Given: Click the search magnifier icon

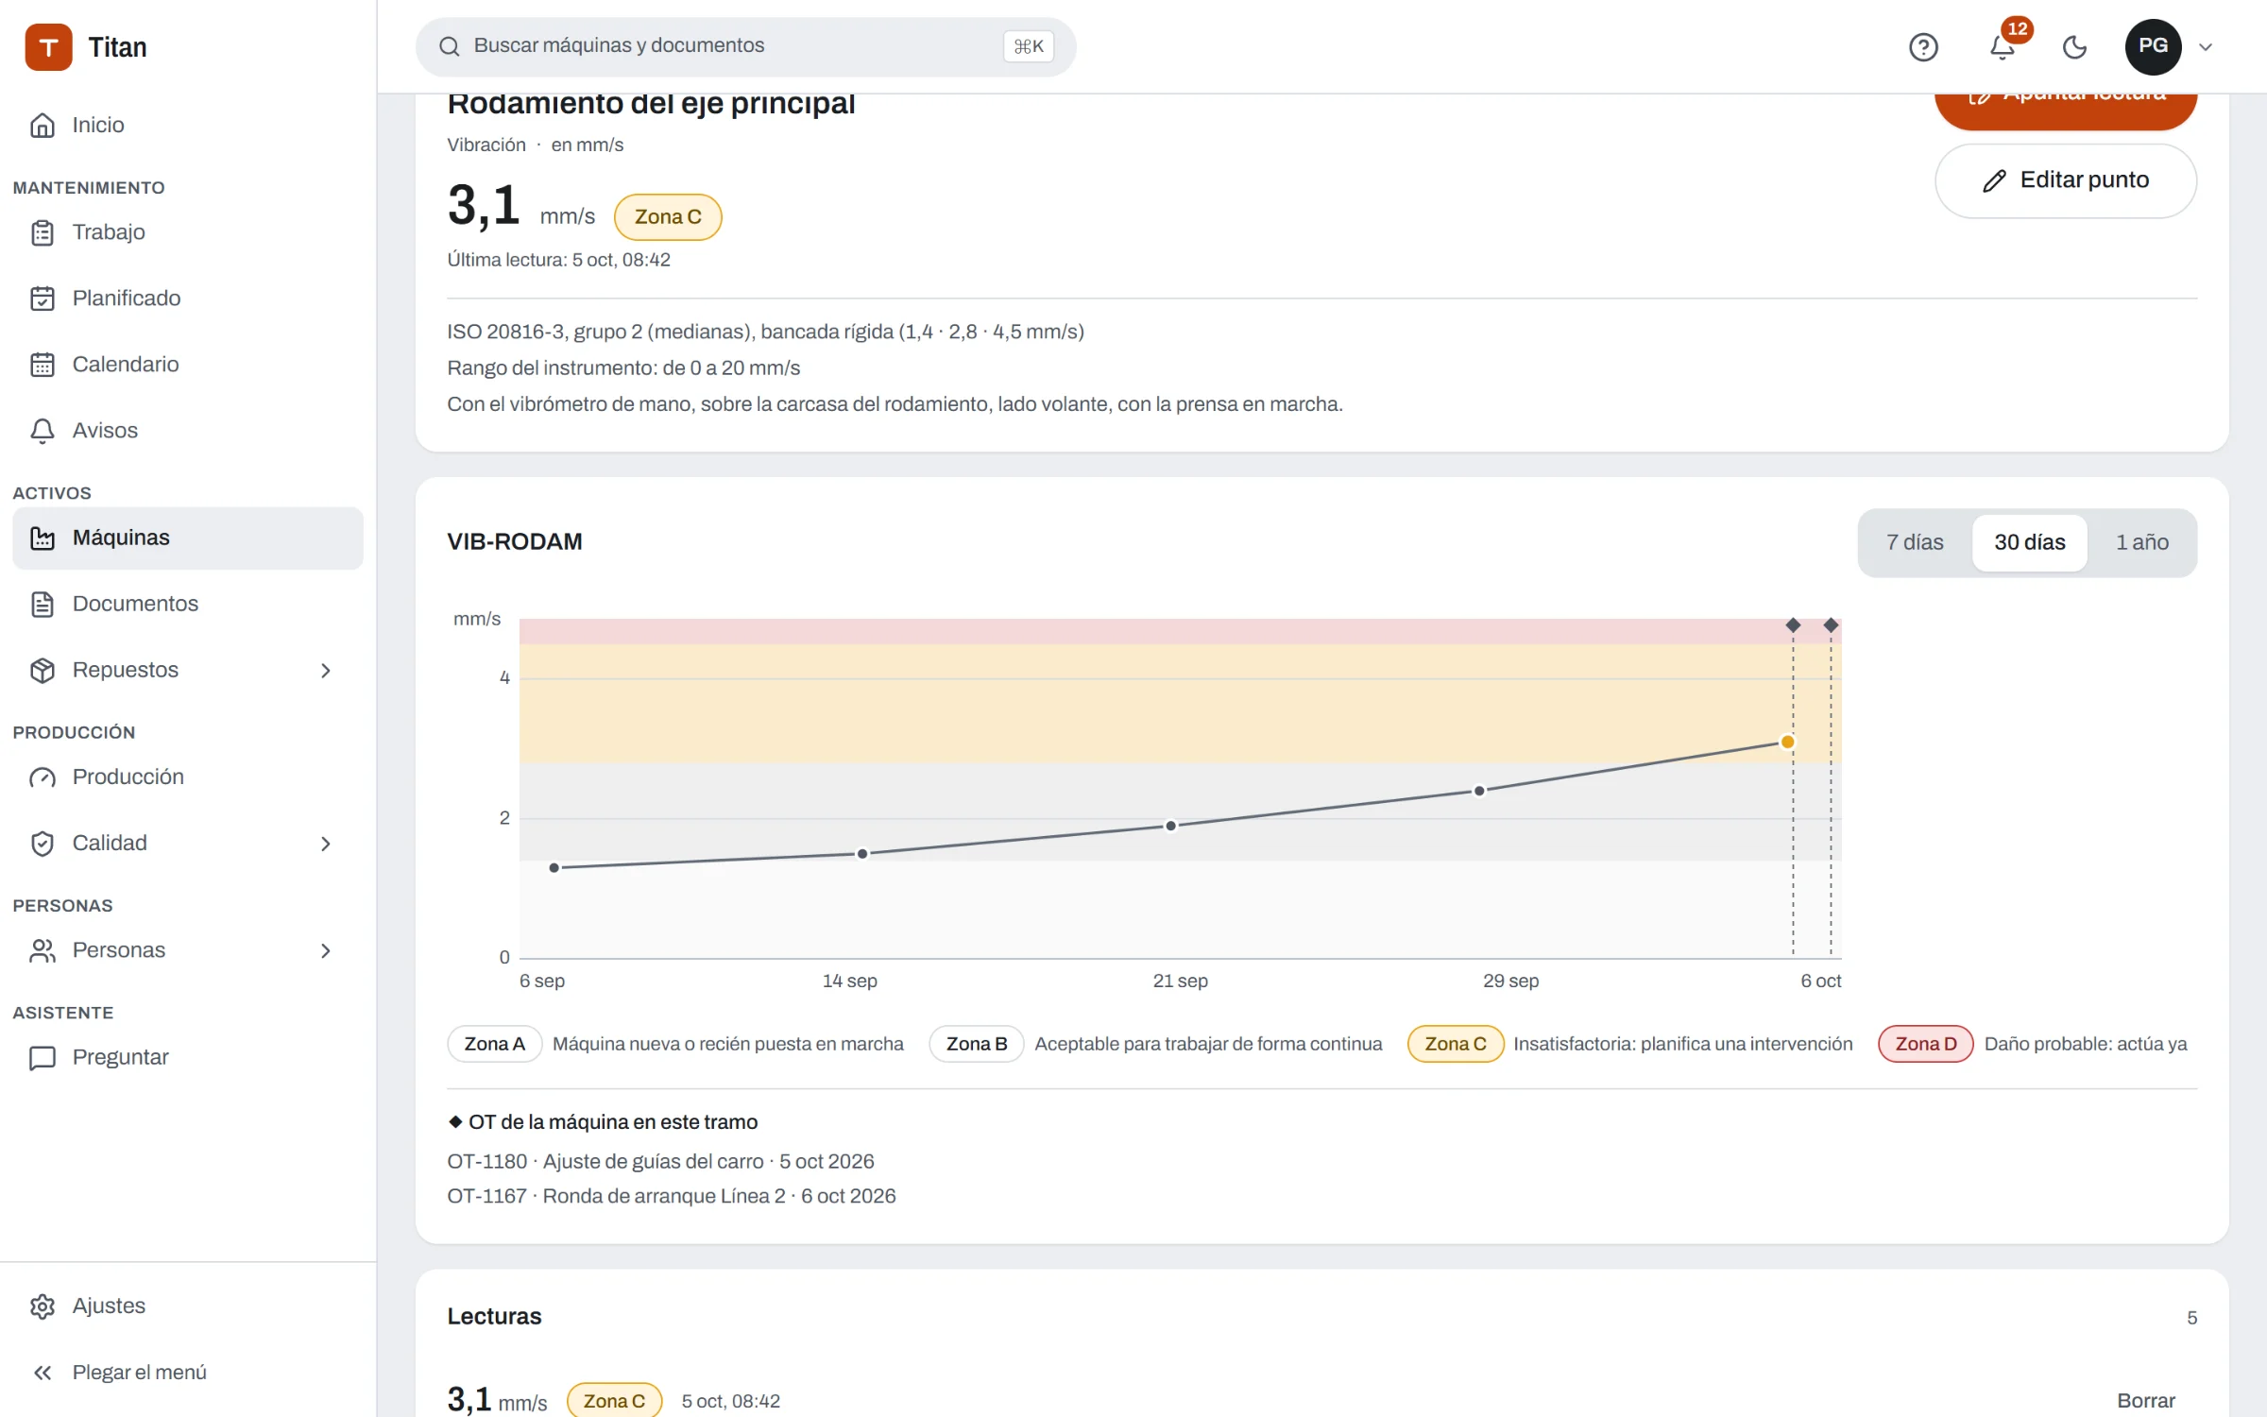Looking at the screenshot, I should [x=450, y=46].
